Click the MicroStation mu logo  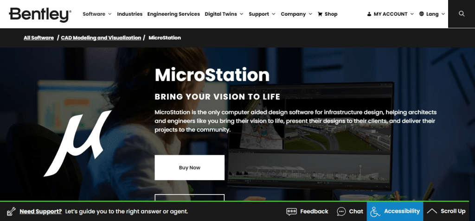(78, 143)
